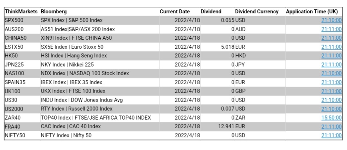Image resolution: width=347 pixels, height=150 pixels.
Task: Click the Euro Stoxx 50 index cell
Action: [x=72, y=47]
